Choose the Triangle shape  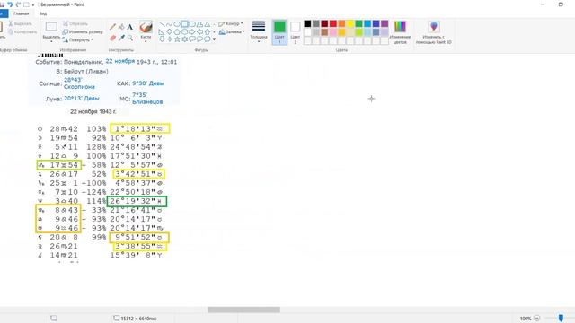coord(208,24)
